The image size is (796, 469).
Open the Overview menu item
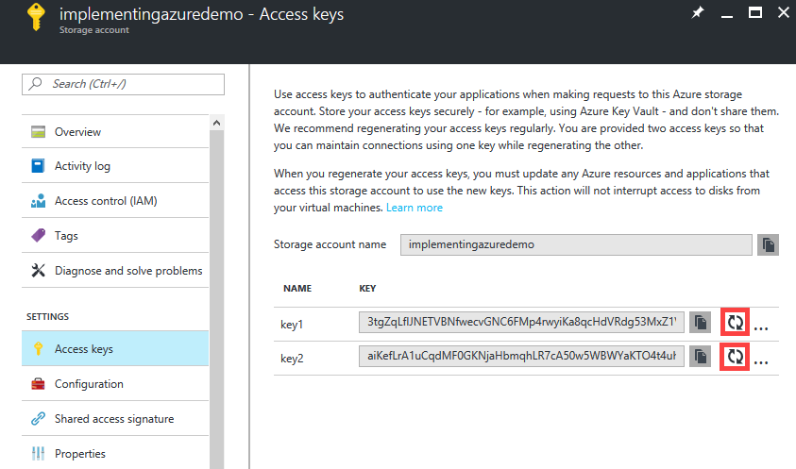tap(77, 132)
